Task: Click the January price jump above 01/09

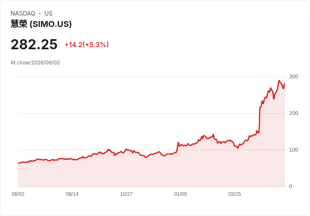Action: (177, 147)
